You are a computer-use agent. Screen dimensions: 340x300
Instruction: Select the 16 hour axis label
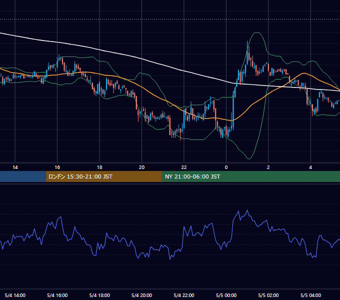(x=57, y=167)
